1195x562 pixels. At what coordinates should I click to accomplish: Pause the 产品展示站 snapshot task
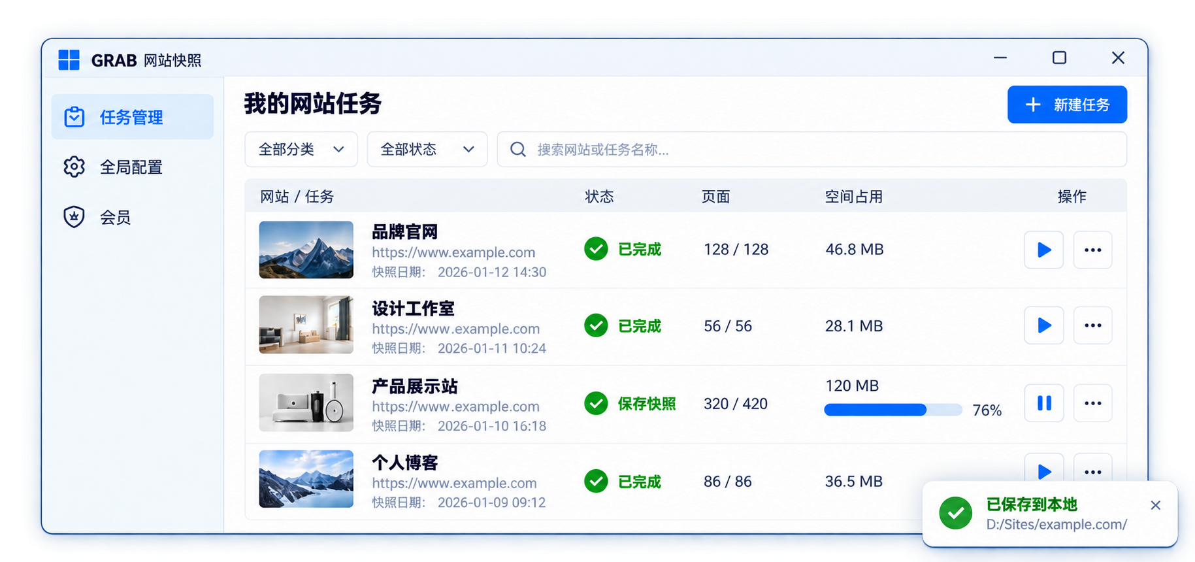pyautogui.click(x=1043, y=403)
